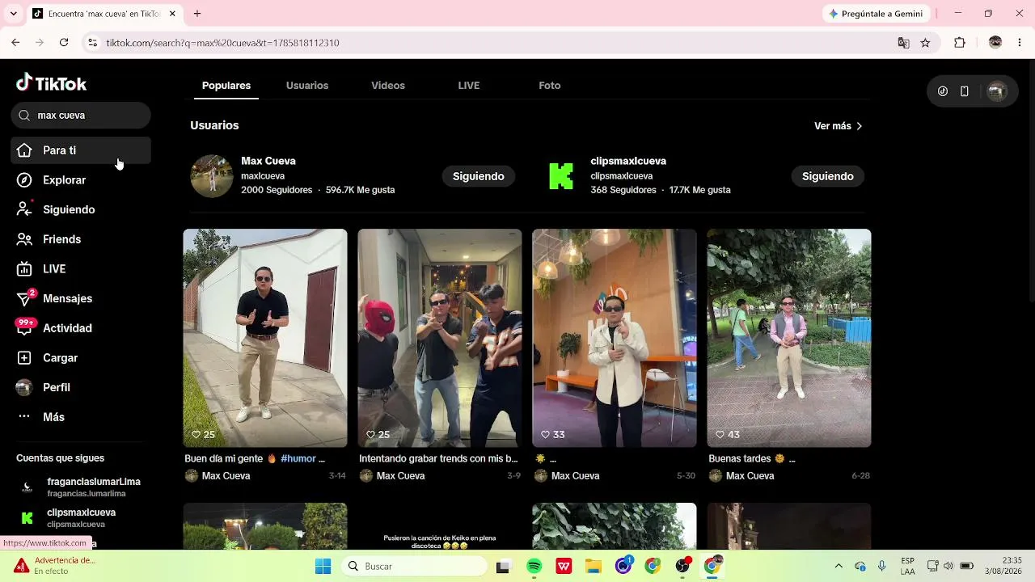Click the phone app icon in top pill
Viewport: 1035px width, 582px height.
pos(965,91)
